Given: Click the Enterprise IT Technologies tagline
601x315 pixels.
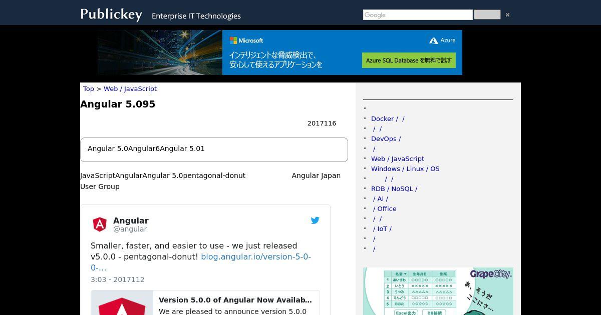Looking at the screenshot, I should pyautogui.click(x=196, y=16).
